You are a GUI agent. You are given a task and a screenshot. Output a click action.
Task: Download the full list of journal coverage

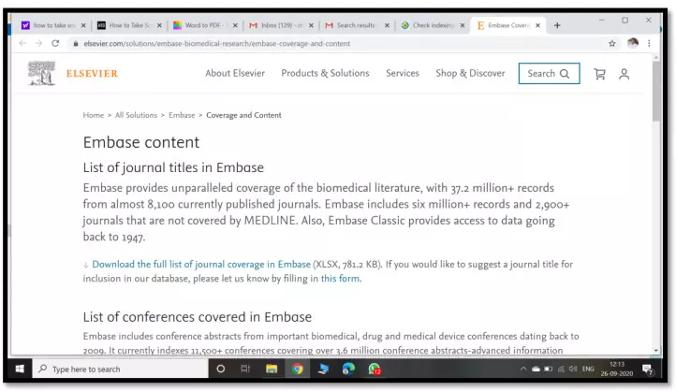200,265
